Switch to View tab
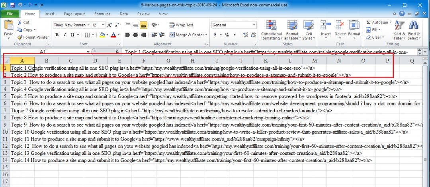This screenshot has height=187, width=430. (163, 14)
